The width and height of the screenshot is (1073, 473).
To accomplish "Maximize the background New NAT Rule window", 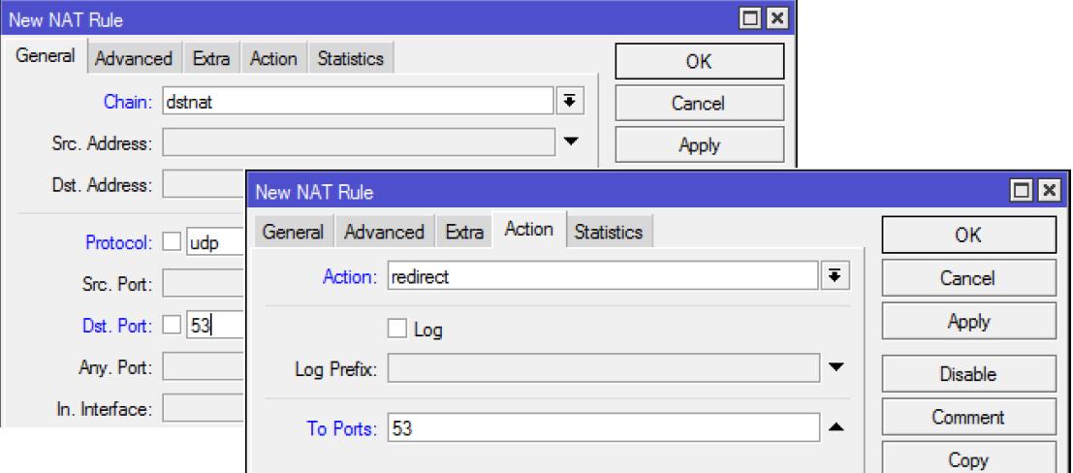I will click(x=756, y=18).
